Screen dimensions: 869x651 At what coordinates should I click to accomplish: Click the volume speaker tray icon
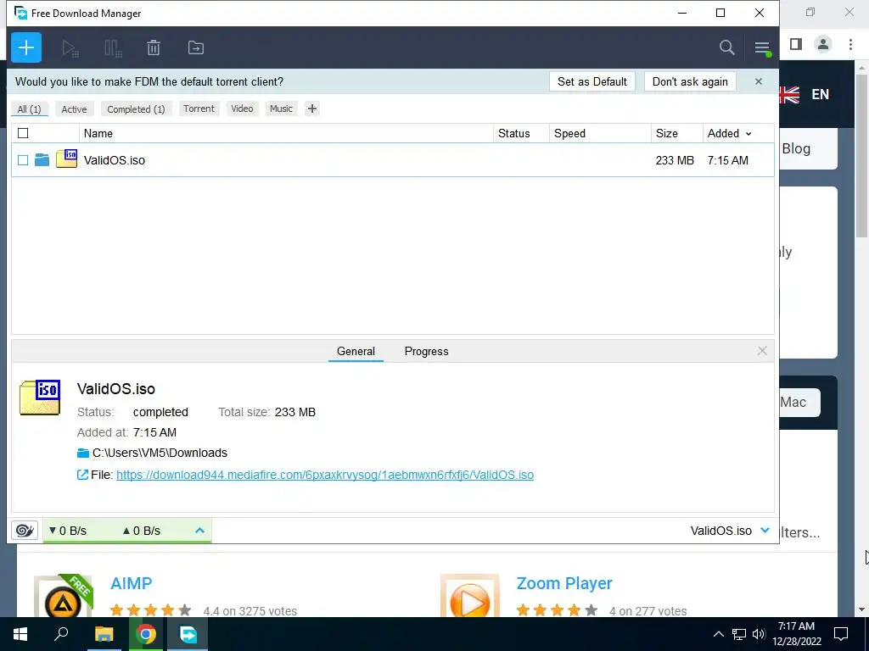coord(759,634)
